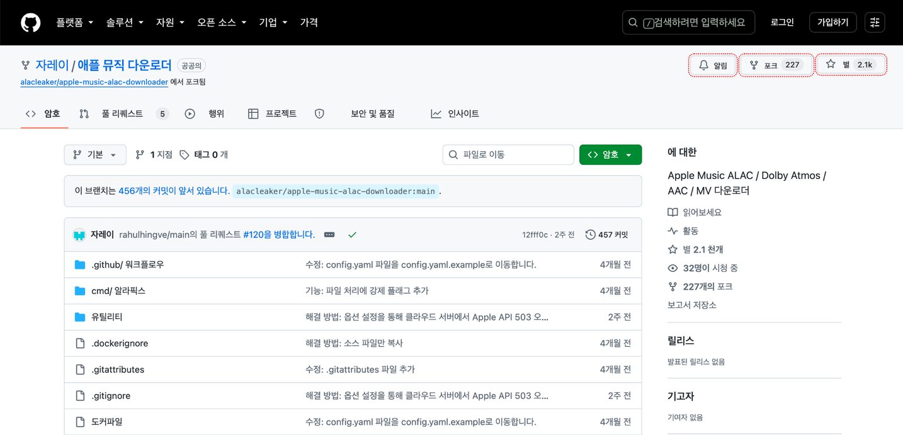Image resolution: width=903 pixels, height=435 pixels.
Task: Click the 자레이 avatar in latest commit row
Action: pyautogui.click(x=79, y=235)
